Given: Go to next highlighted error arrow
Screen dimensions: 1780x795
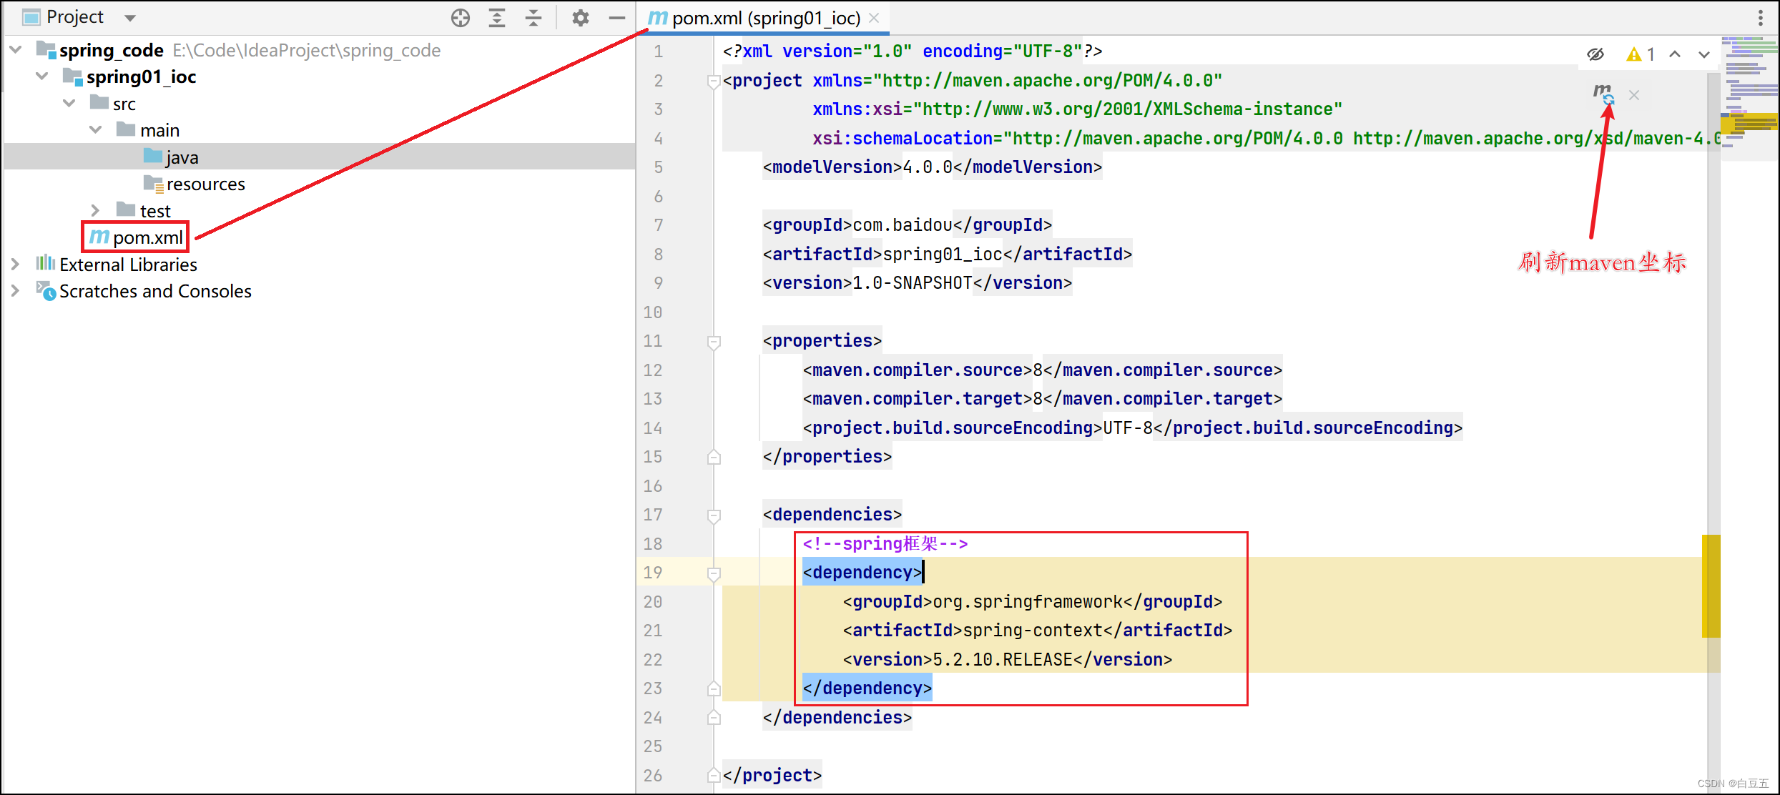Looking at the screenshot, I should point(1704,54).
